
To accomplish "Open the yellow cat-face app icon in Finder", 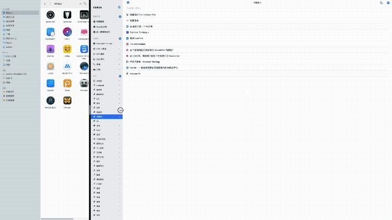I will pos(67,49).
